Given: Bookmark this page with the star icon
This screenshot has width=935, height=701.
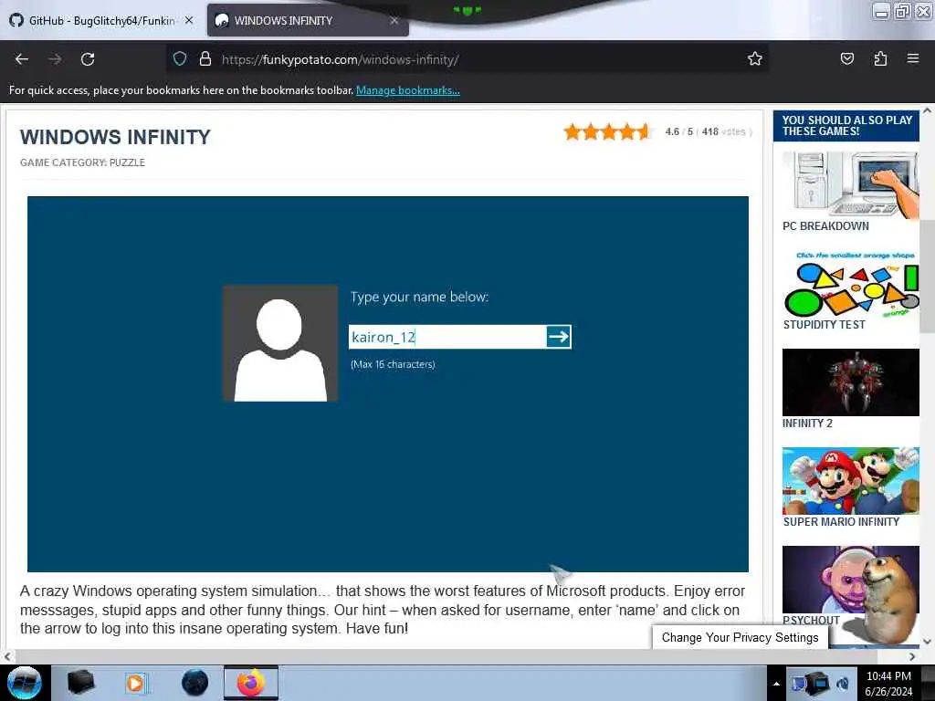Looking at the screenshot, I should (755, 58).
